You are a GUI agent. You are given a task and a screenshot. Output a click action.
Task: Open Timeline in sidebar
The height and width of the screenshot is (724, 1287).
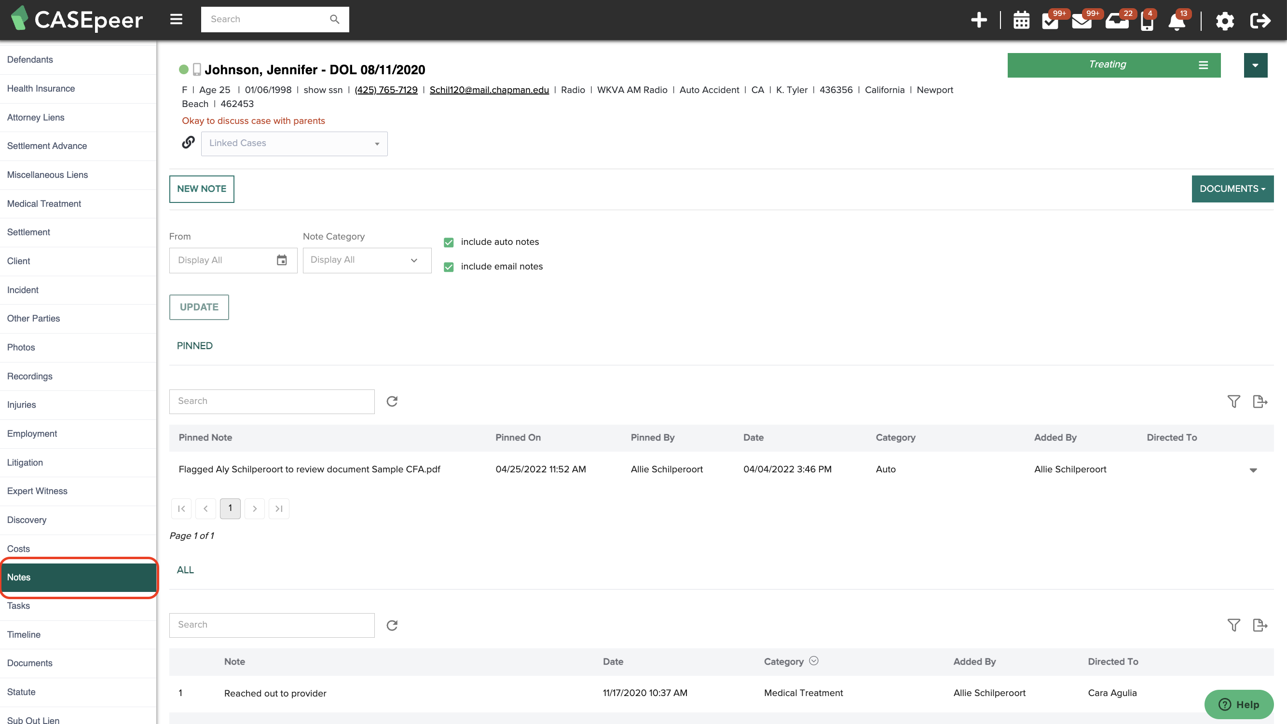click(x=79, y=635)
